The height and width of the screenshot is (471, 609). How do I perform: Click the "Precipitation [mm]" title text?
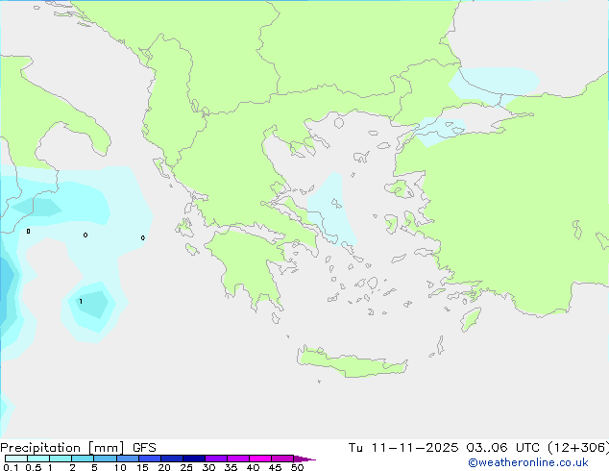click(62, 448)
